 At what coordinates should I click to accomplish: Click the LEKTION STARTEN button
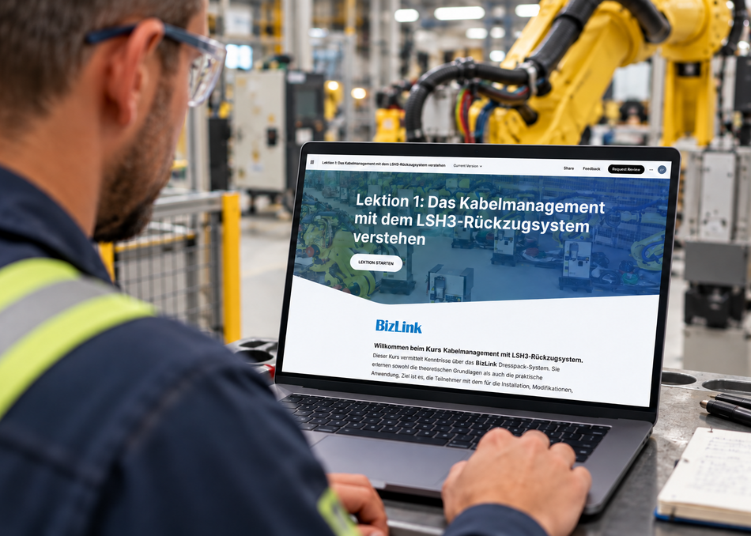tap(376, 263)
